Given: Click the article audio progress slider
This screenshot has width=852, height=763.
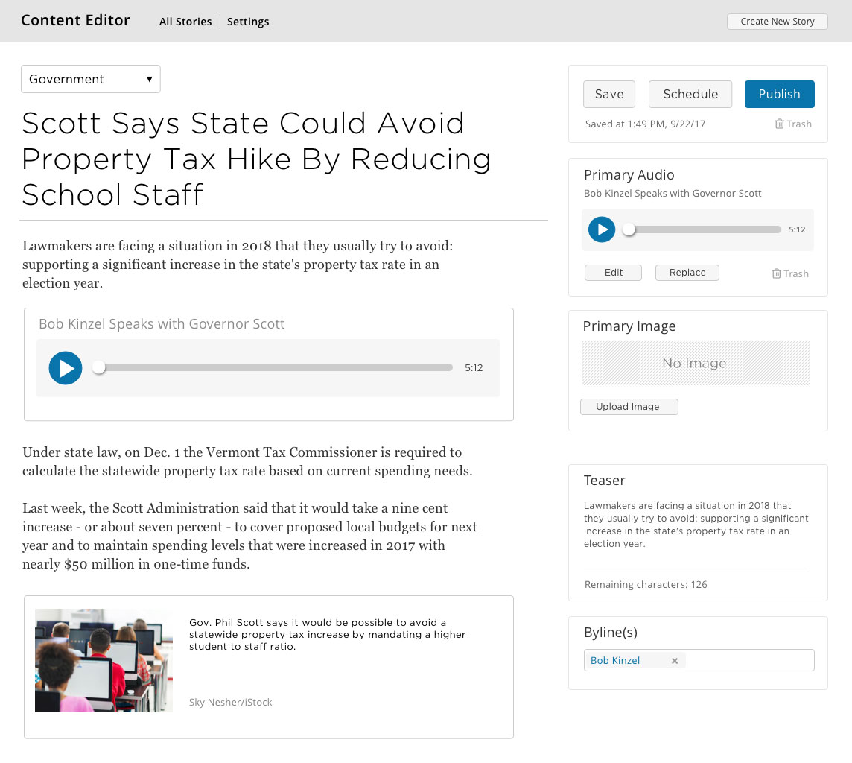Looking at the screenshot, I should tap(276, 367).
